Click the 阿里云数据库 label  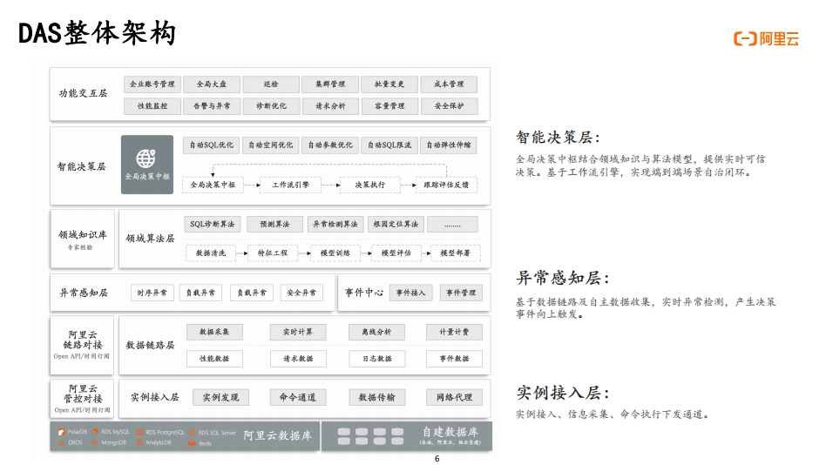click(x=277, y=435)
